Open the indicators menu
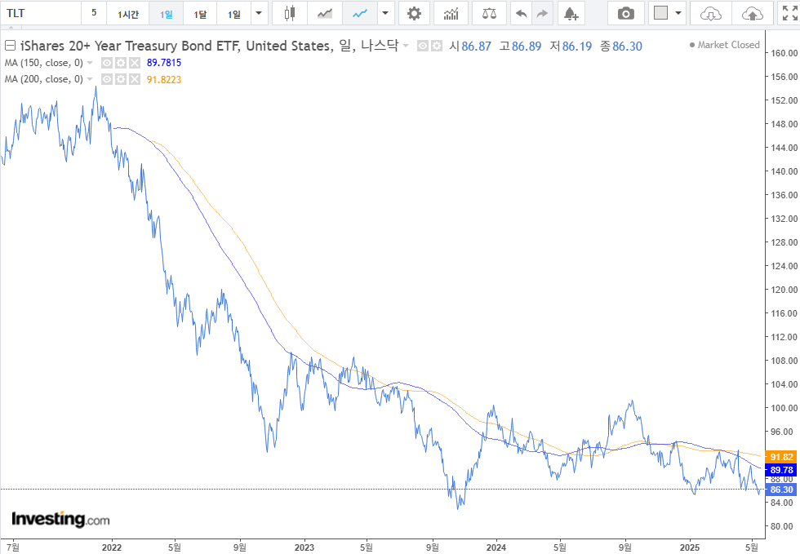Viewport: 800px width, 554px height. [x=451, y=13]
